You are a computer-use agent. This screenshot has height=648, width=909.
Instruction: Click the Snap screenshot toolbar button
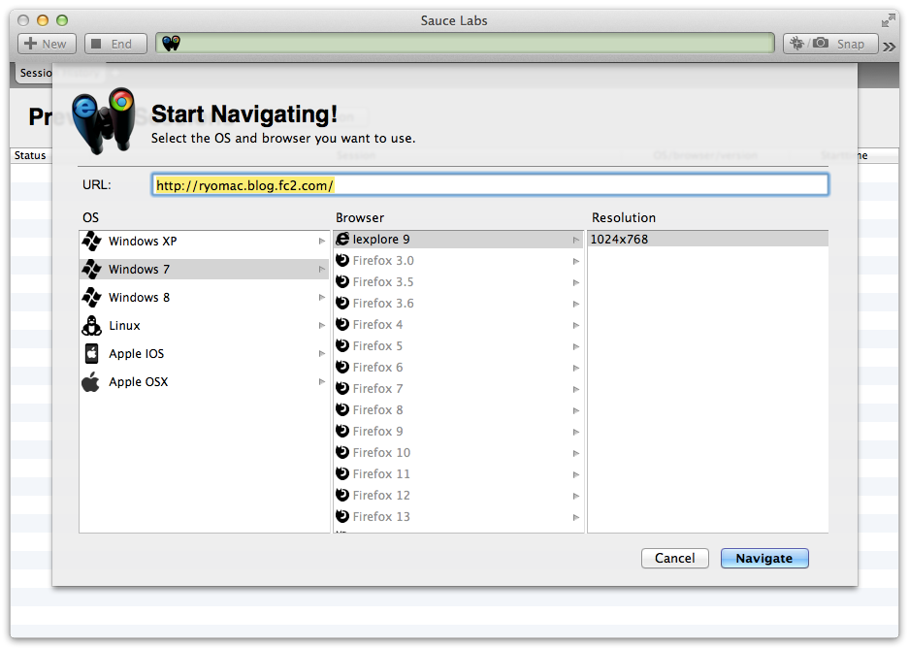[830, 44]
